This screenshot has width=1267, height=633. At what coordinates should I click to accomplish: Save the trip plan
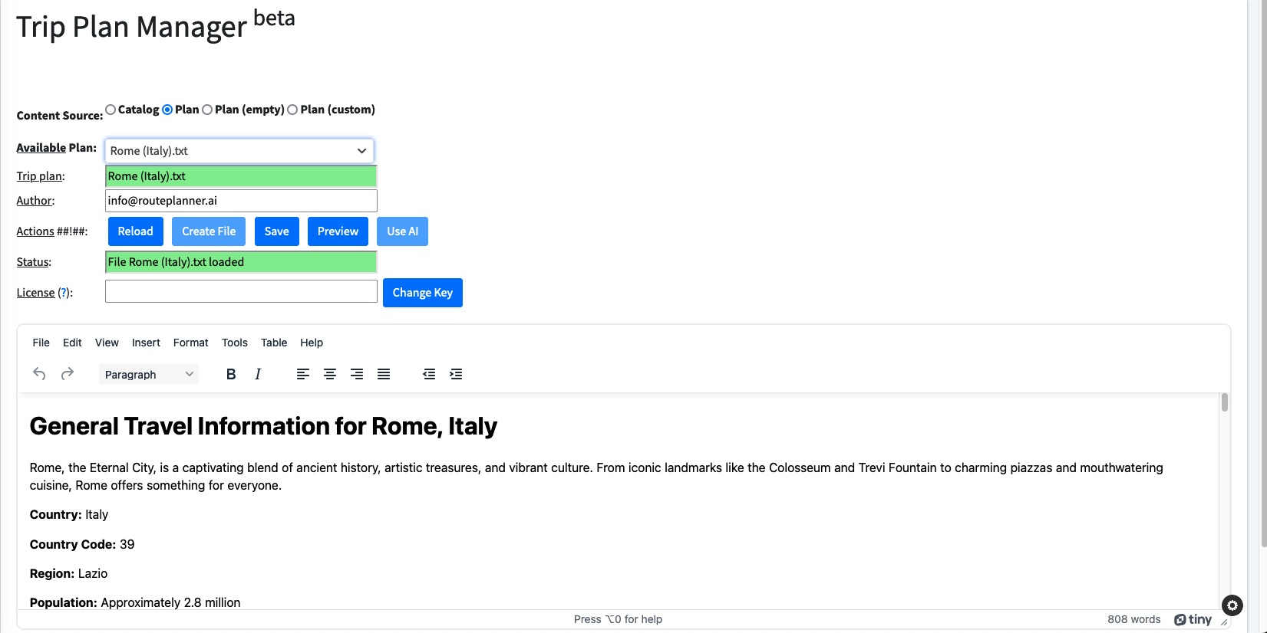[277, 231]
